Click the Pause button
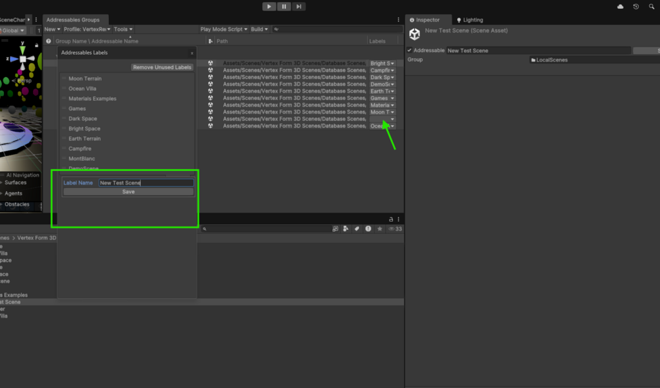This screenshot has width=660, height=388. (x=284, y=7)
